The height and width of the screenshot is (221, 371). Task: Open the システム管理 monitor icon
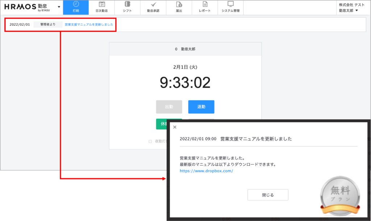[x=230, y=5]
